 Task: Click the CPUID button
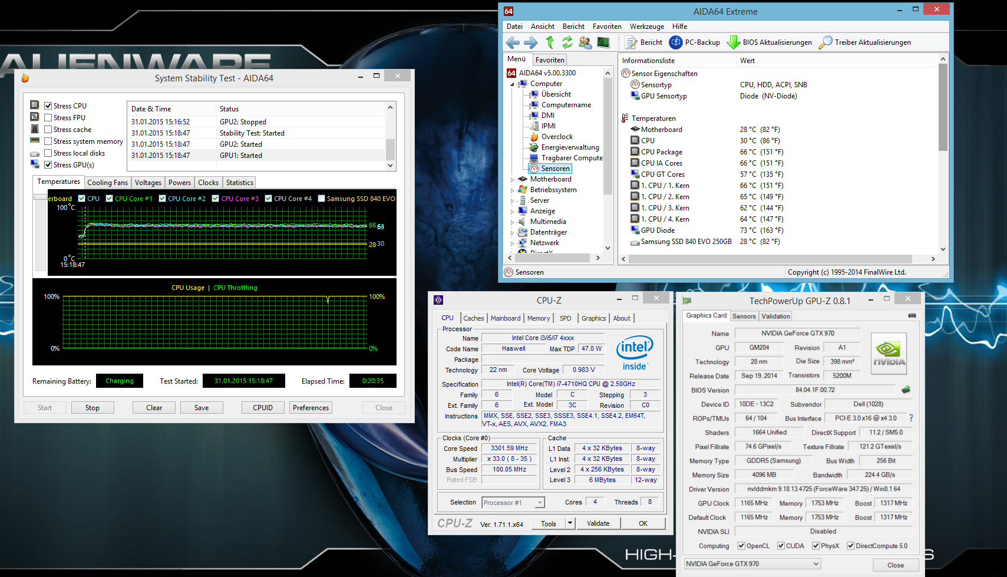263,408
